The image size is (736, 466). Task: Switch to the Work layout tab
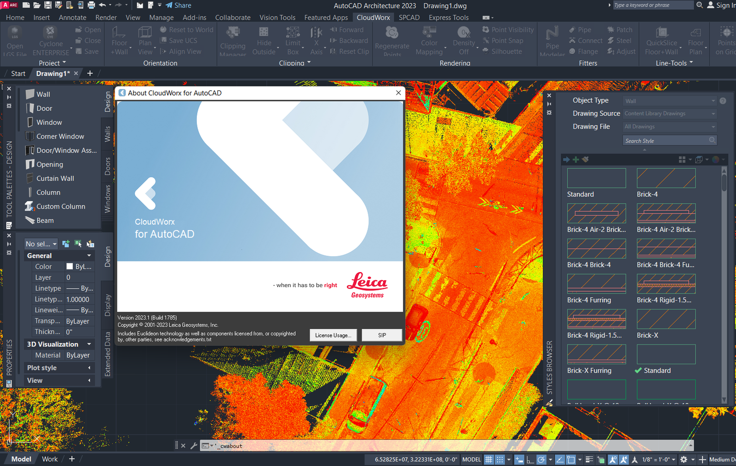[x=50, y=459]
